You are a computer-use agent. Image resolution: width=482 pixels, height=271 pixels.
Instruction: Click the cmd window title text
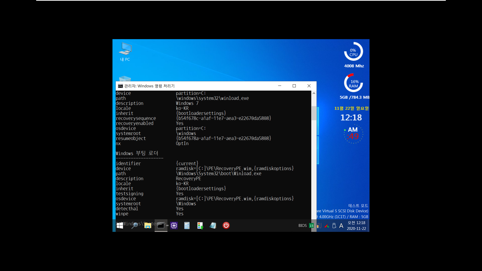coord(149,86)
